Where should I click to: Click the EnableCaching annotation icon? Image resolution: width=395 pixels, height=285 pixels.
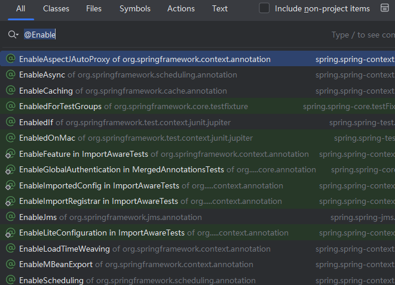pos(10,91)
